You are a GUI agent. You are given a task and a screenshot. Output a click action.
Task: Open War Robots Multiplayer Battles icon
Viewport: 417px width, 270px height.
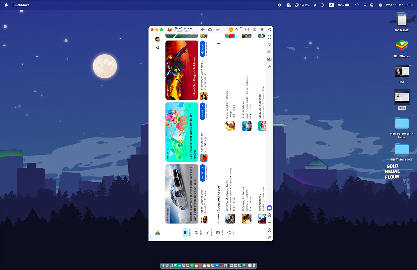pos(230,219)
